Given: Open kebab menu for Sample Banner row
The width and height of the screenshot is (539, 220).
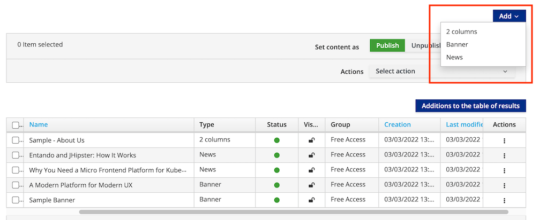Looking at the screenshot, I should [x=504, y=200].
